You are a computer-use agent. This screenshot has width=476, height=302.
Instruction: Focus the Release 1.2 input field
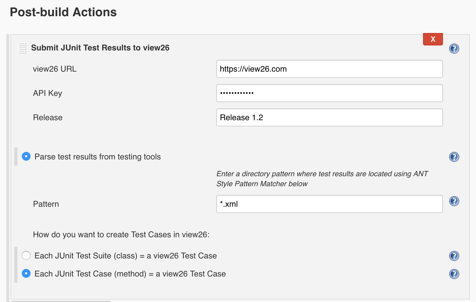[329, 117]
